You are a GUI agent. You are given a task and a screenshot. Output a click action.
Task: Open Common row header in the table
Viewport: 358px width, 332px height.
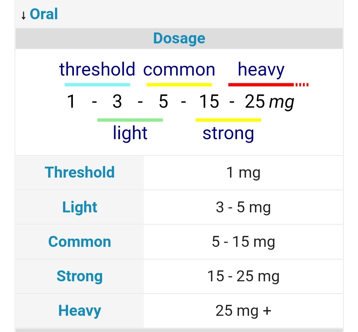80,242
